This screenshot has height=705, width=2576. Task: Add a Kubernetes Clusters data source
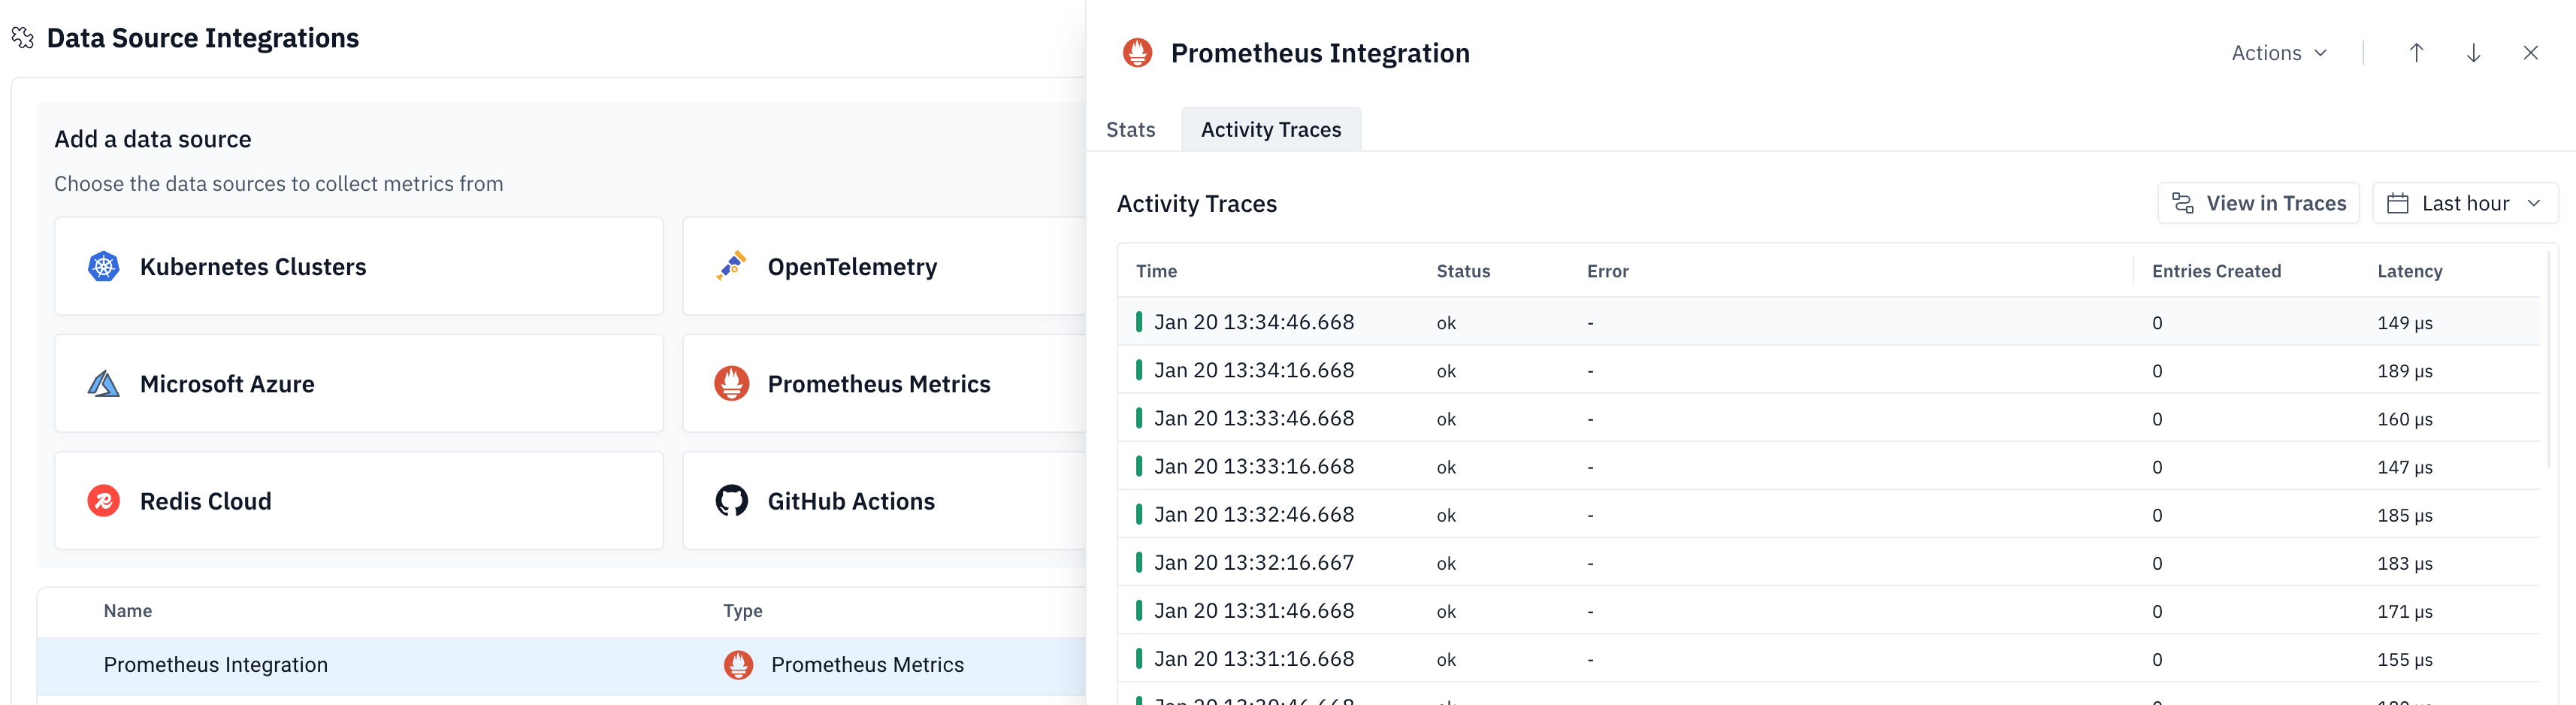point(358,266)
